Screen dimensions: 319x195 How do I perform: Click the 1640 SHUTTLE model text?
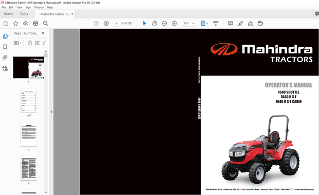[x=289, y=92]
